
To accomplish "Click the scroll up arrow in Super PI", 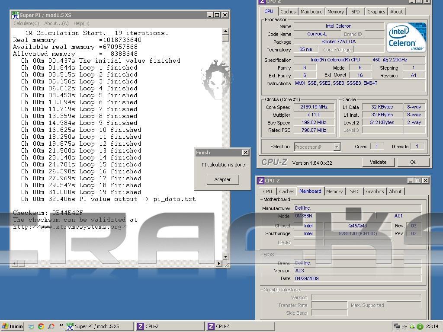I will click(x=225, y=31).
